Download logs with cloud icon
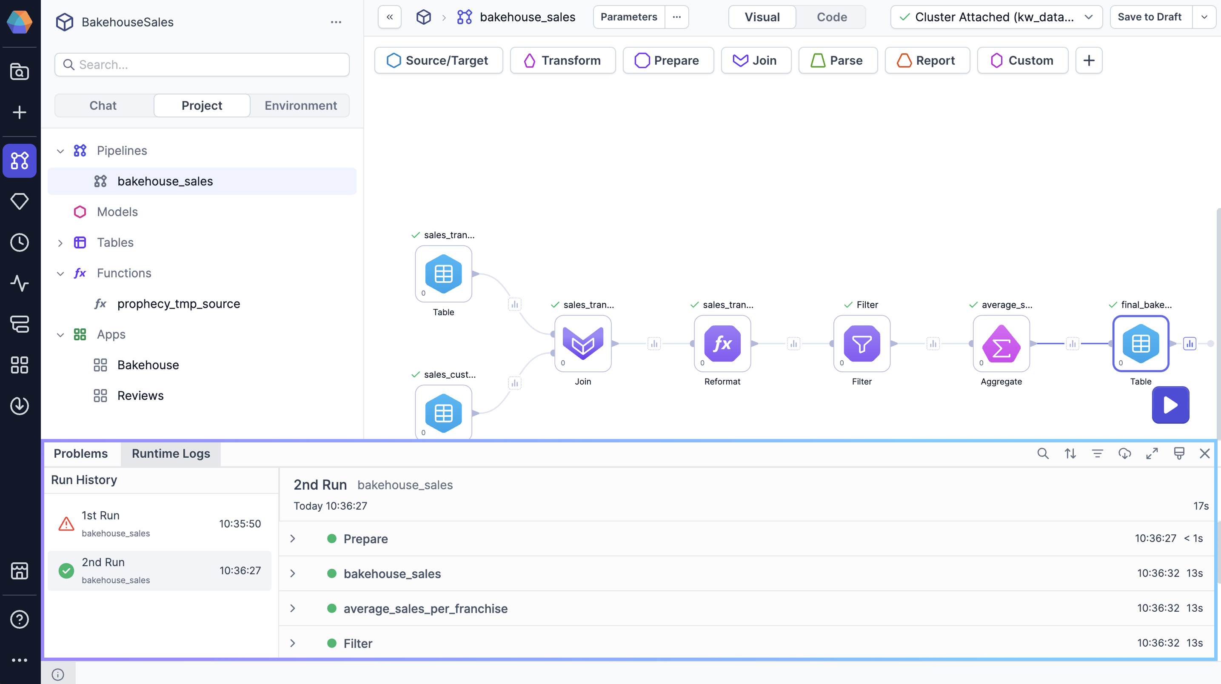Viewport: 1221px width, 684px height. [x=1124, y=453]
